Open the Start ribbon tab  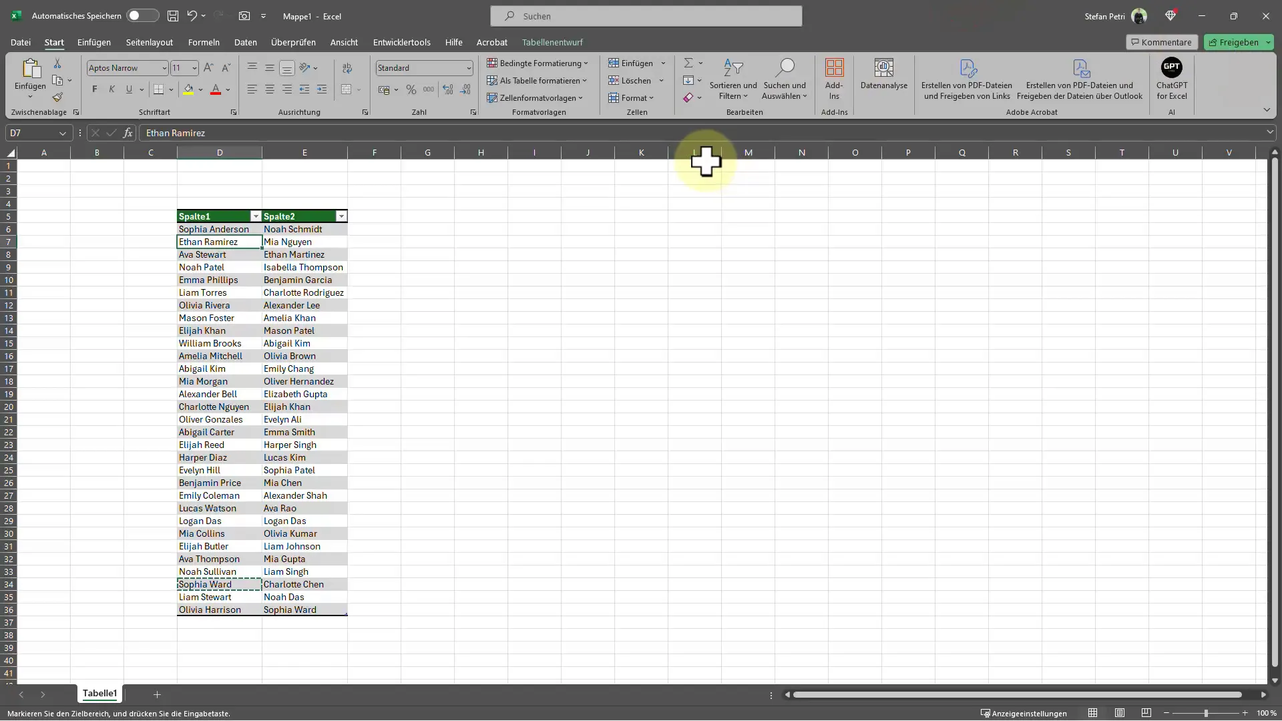(x=53, y=41)
